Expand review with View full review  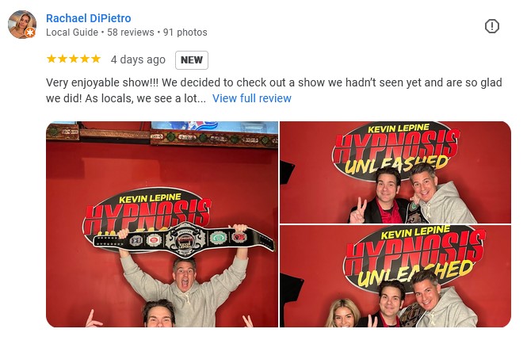(x=252, y=98)
